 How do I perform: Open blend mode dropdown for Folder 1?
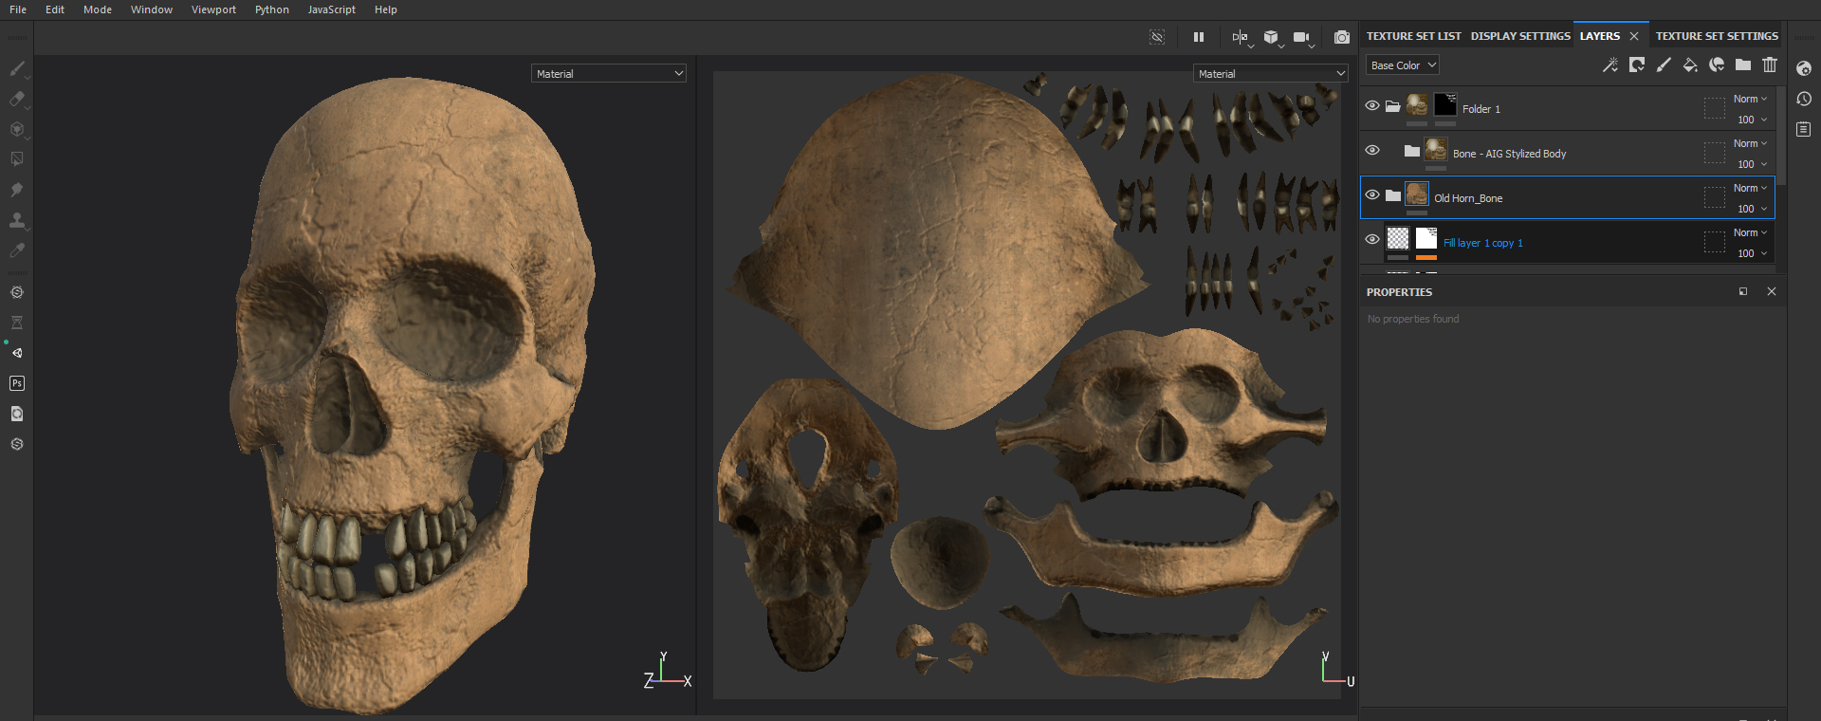click(x=1750, y=99)
